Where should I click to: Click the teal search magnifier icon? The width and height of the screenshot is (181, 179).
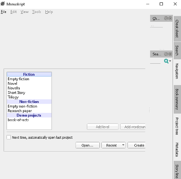(x=166, y=61)
